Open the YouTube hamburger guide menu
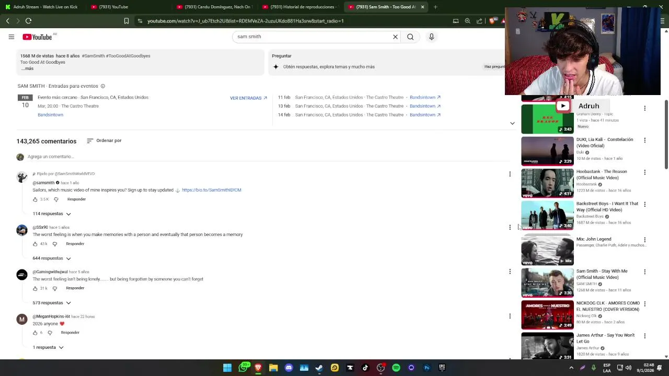The height and width of the screenshot is (376, 669). pos(11,37)
